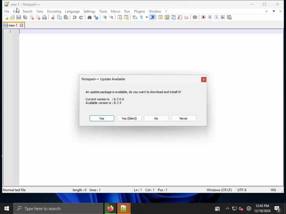286x214 pixels.
Task: Click the Synchronize Vertical Scrolling icon
Action: coord(120,17)
